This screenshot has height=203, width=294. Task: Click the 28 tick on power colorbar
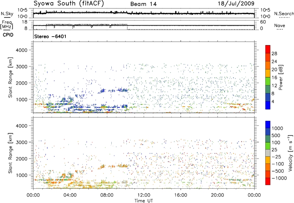click(274, 53)
